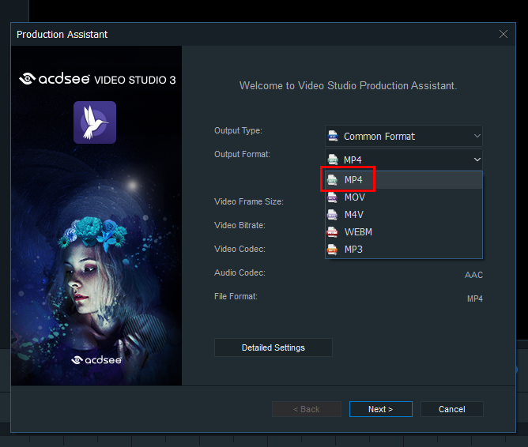
Task: Open Detailed Settings
Action: (273, 347)
